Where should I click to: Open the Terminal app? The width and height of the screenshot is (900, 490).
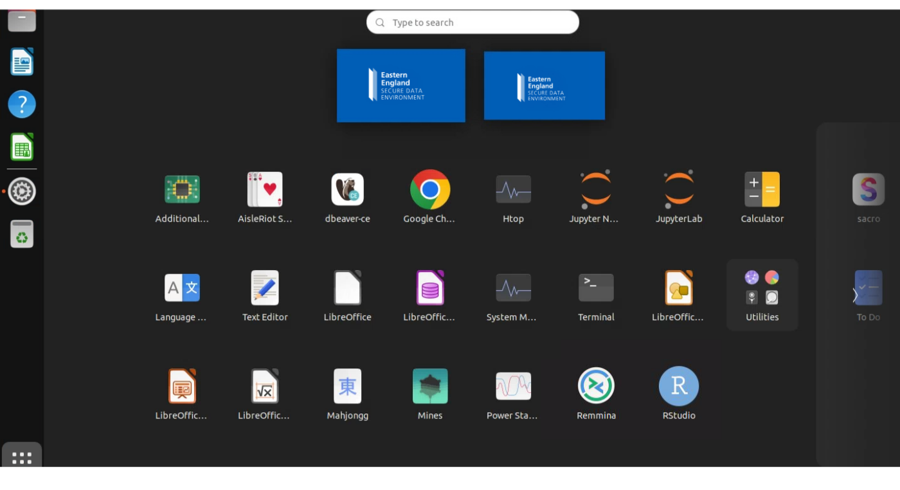(x=596, y=288)
